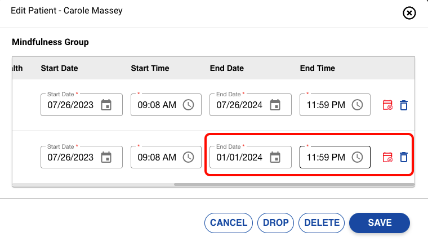Save changes with the SAVE button
The width and height of the screenshot is (428, 241).
pos(379,222)
